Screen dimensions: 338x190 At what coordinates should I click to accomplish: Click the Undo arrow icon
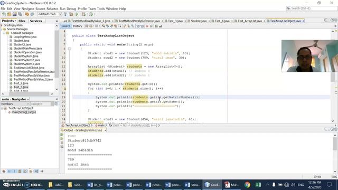(x=27, y=14)
